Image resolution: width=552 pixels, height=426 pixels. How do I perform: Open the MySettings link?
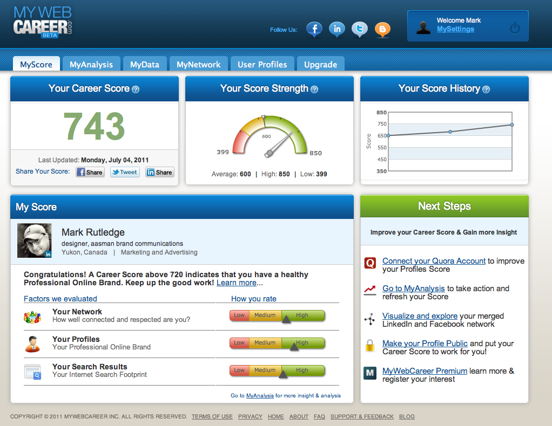[455, 29]
